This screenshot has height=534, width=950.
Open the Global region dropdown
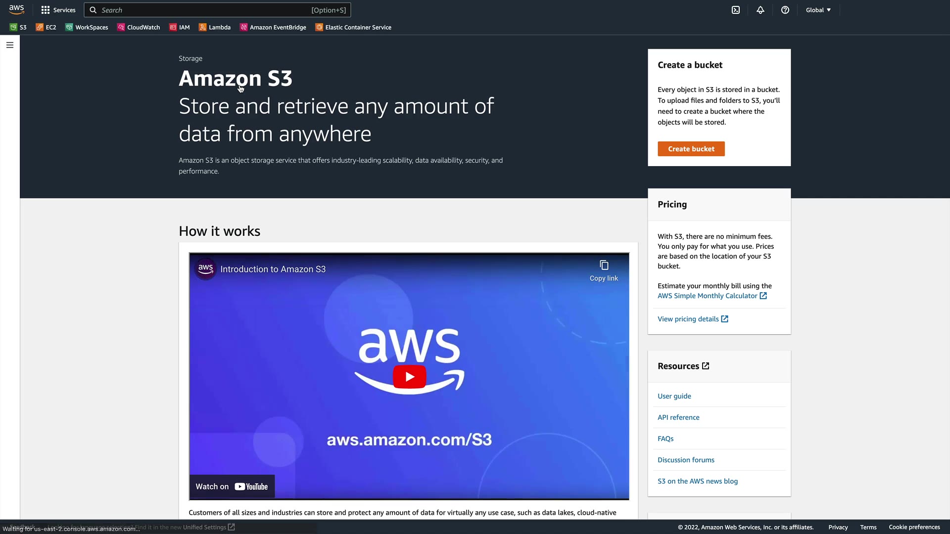(x=818, y=10)
